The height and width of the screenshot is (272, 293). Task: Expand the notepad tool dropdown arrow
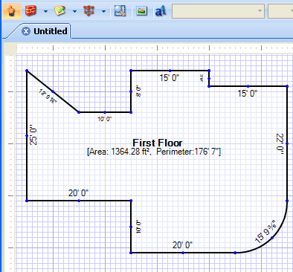(x=74, y=11)
